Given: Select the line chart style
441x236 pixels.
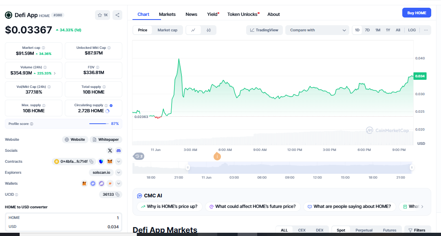Looking at the screenshot, I should (x=193, y=30).
